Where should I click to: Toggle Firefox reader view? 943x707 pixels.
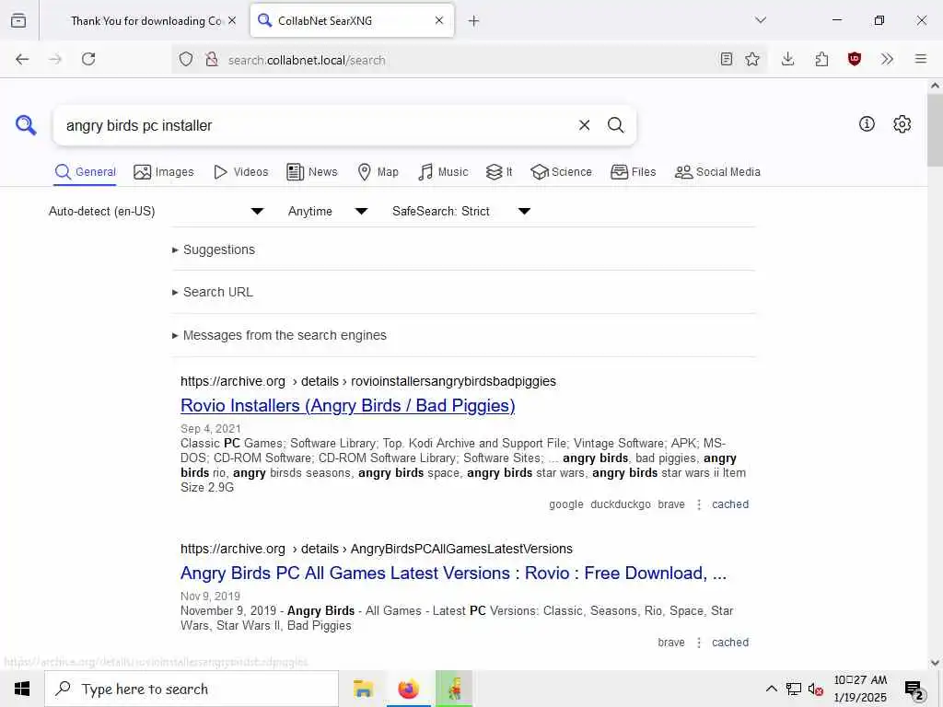tap(727, 59)
